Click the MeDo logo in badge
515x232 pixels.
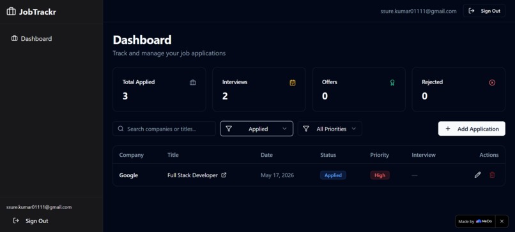484,221
